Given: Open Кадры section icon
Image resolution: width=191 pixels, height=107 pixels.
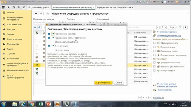Looking at the screenshot, I should click(4, 49).
